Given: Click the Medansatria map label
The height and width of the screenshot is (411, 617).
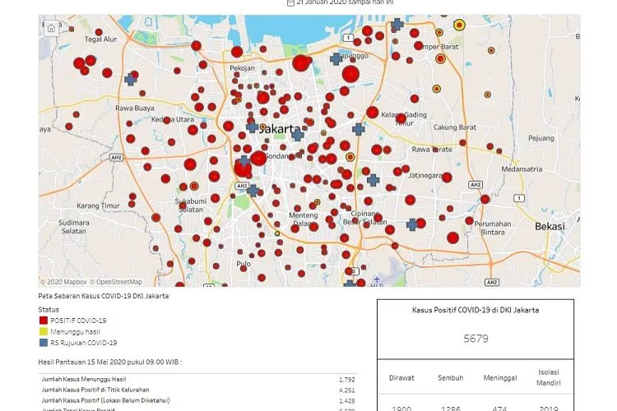Looking at the screenshot, I should click(x=522, y=169).
